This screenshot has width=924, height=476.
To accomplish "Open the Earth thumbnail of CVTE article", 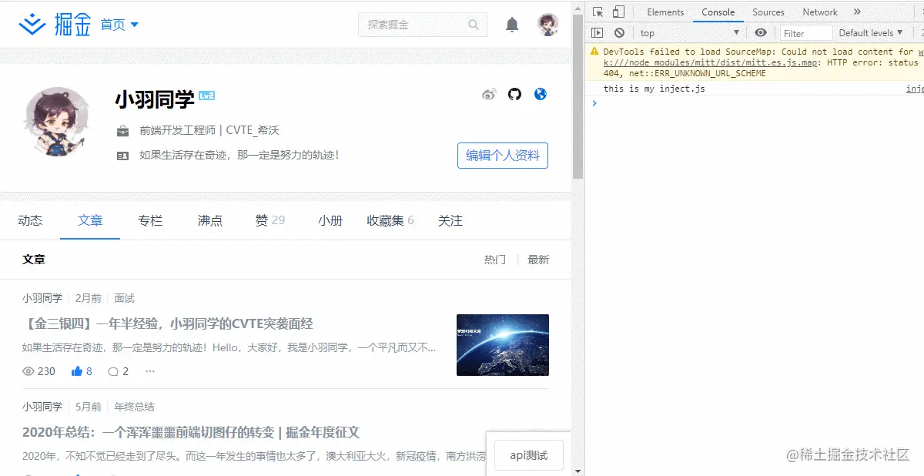I will (503, 345).
